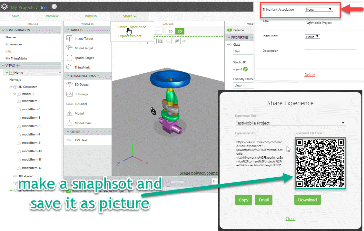
Task: Select the Image Target widget icon
Action: pos(69,38)
